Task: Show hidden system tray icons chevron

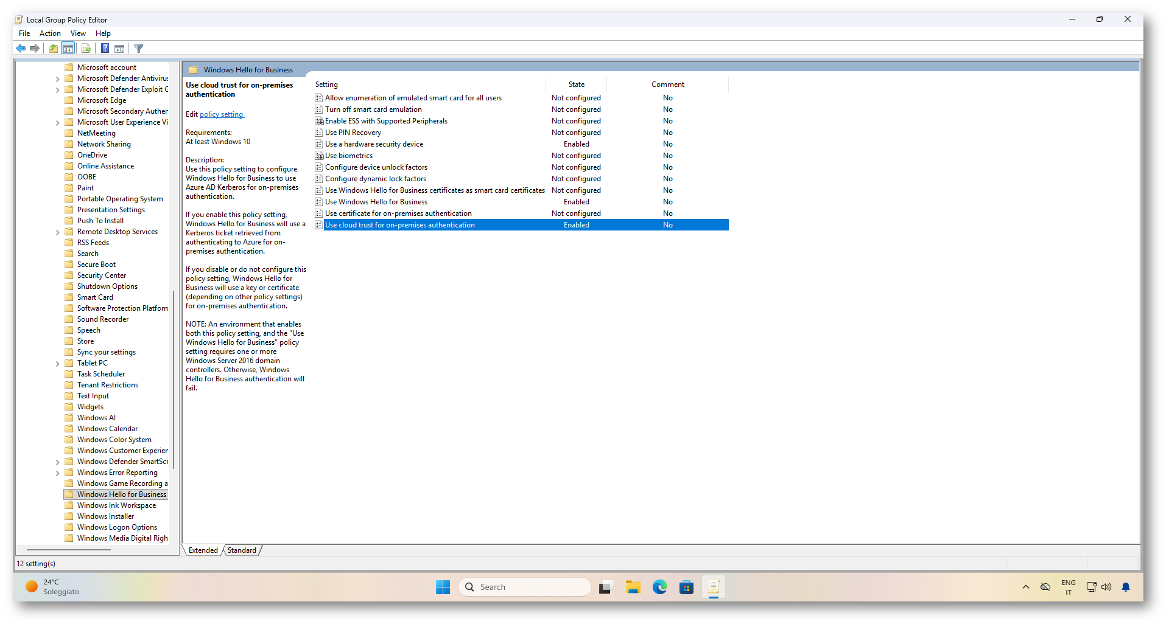Action: [x=1026, y=587]
